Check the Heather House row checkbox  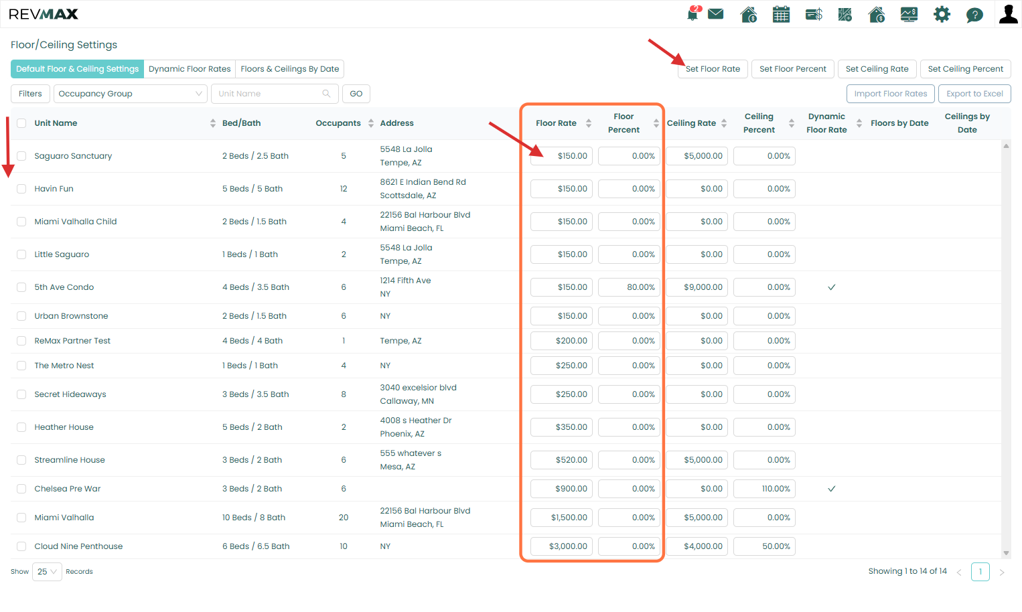pos(21,427)
